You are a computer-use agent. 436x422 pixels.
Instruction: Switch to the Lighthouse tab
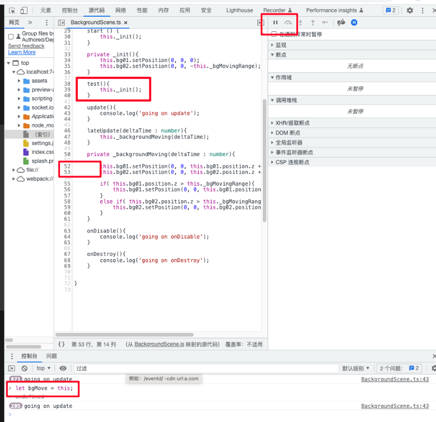pos(240,10)
